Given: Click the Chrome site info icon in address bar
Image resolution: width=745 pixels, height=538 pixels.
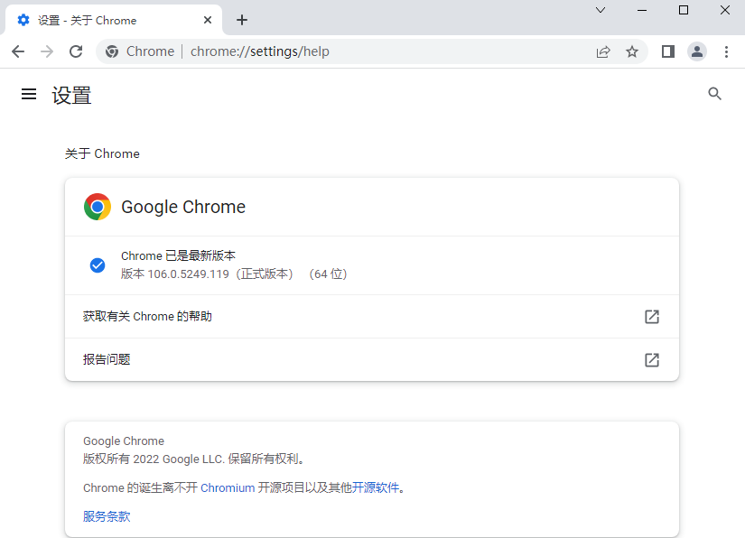Looking at the screenshot, I should [112, 51].
